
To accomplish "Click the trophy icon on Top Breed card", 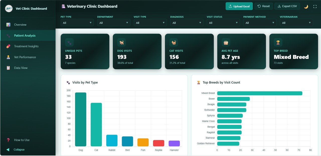I will click(x=278, y=42).
